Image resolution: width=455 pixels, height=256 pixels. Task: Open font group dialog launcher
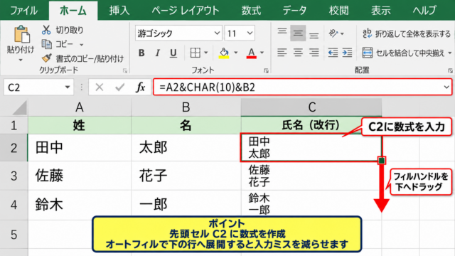click(x=266, y=70)
